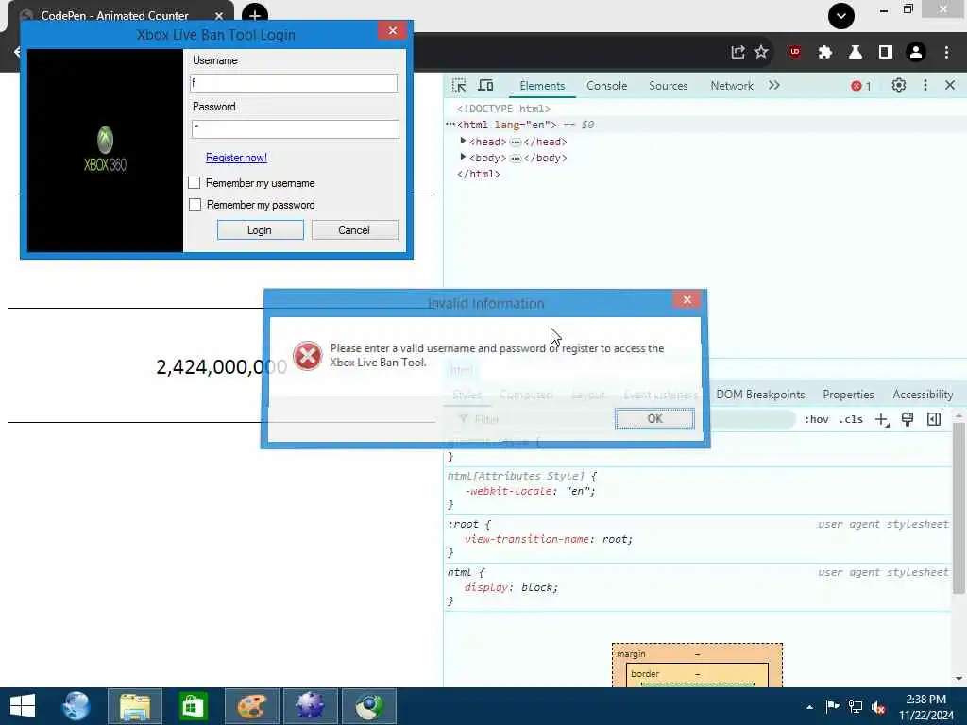Open Chrome three-dot menu
The width and height of the screenshot is (967, 725).
click(946, 53)
